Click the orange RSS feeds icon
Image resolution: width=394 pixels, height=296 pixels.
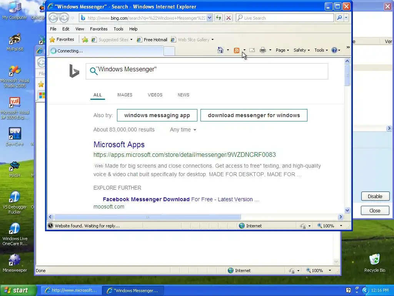pos(237,50)
